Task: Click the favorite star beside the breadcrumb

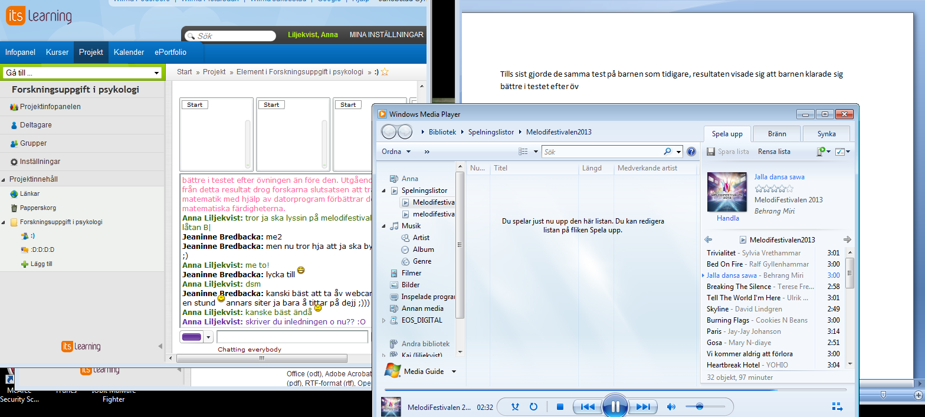Action: pos(385,72)
